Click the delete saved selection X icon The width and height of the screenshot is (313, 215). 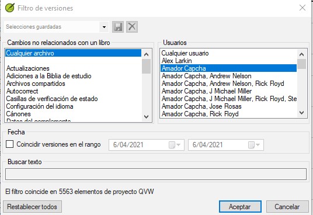(x=132, y=27)
